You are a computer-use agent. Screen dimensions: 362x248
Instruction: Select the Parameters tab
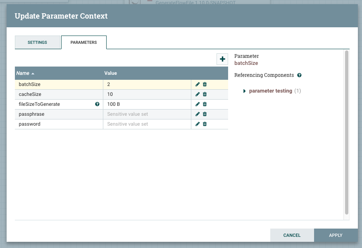(83, 43)
